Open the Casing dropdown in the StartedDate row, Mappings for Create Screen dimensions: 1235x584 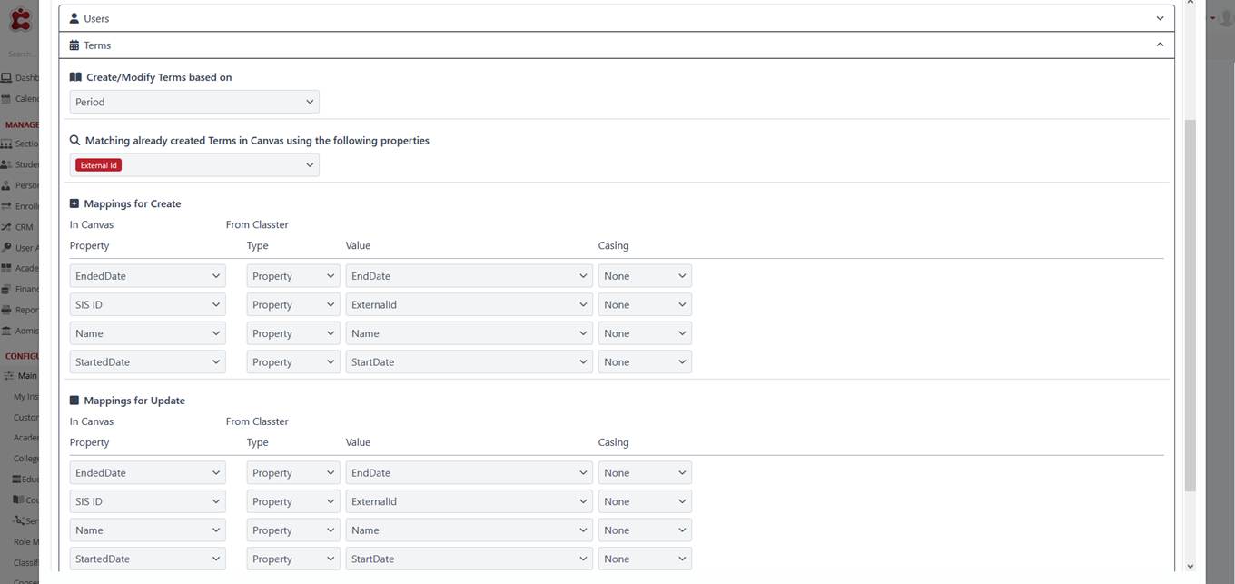pos(645,362)
